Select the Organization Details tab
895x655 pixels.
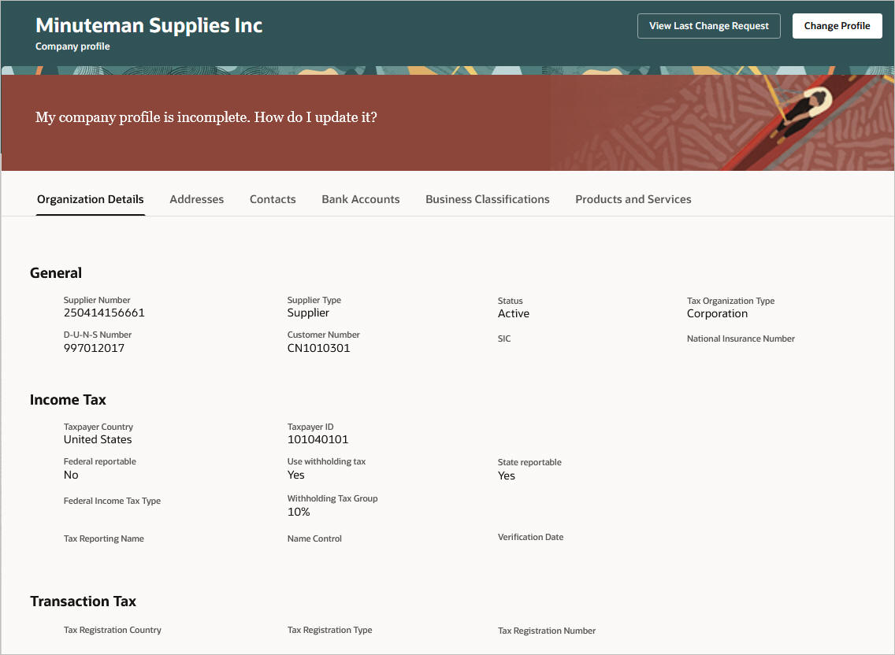90,199
